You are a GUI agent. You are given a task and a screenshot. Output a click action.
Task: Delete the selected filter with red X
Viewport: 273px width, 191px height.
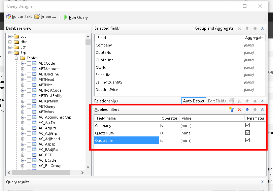(x=239, y=109)
